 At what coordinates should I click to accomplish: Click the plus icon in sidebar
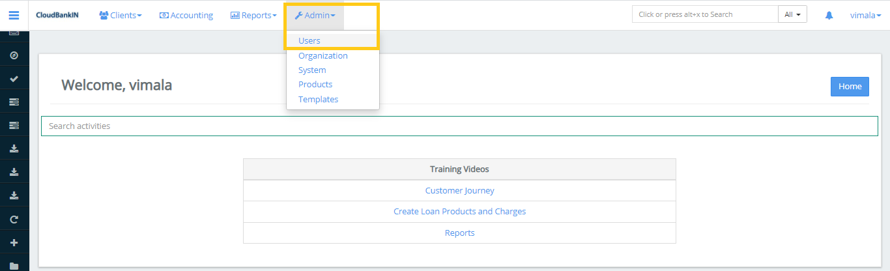pyautogui.click(x=14, y=243)
